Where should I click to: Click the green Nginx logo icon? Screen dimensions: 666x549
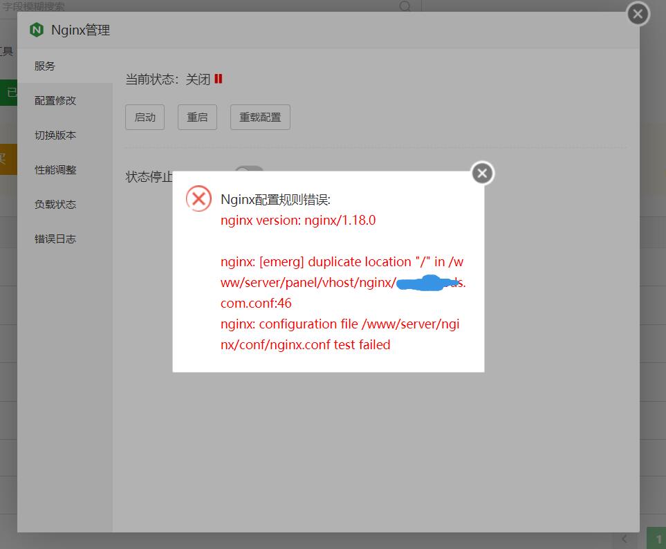click(37, 30)
